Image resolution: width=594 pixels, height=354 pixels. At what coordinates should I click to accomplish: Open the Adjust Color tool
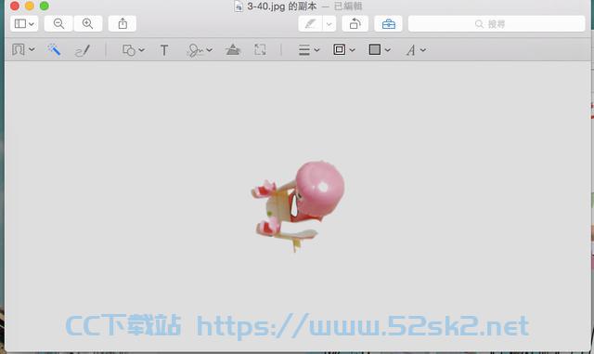pos(233,49)
